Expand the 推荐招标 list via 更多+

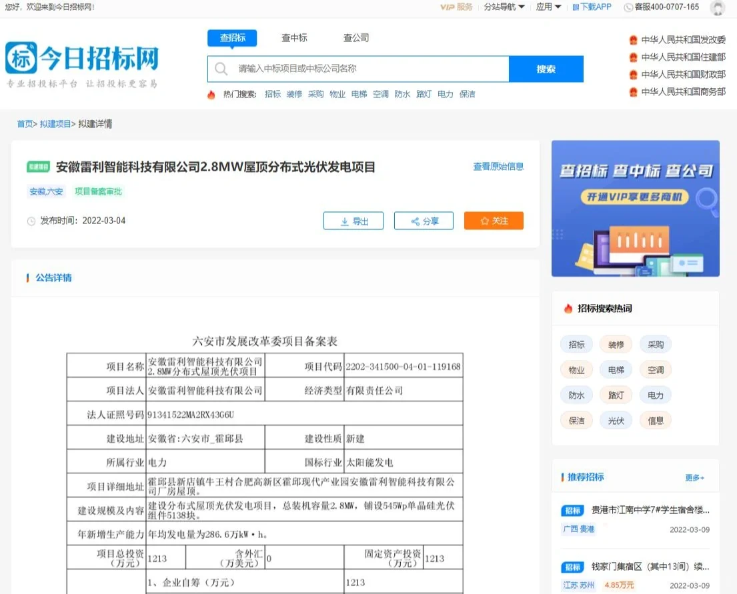tap(694, 477)
